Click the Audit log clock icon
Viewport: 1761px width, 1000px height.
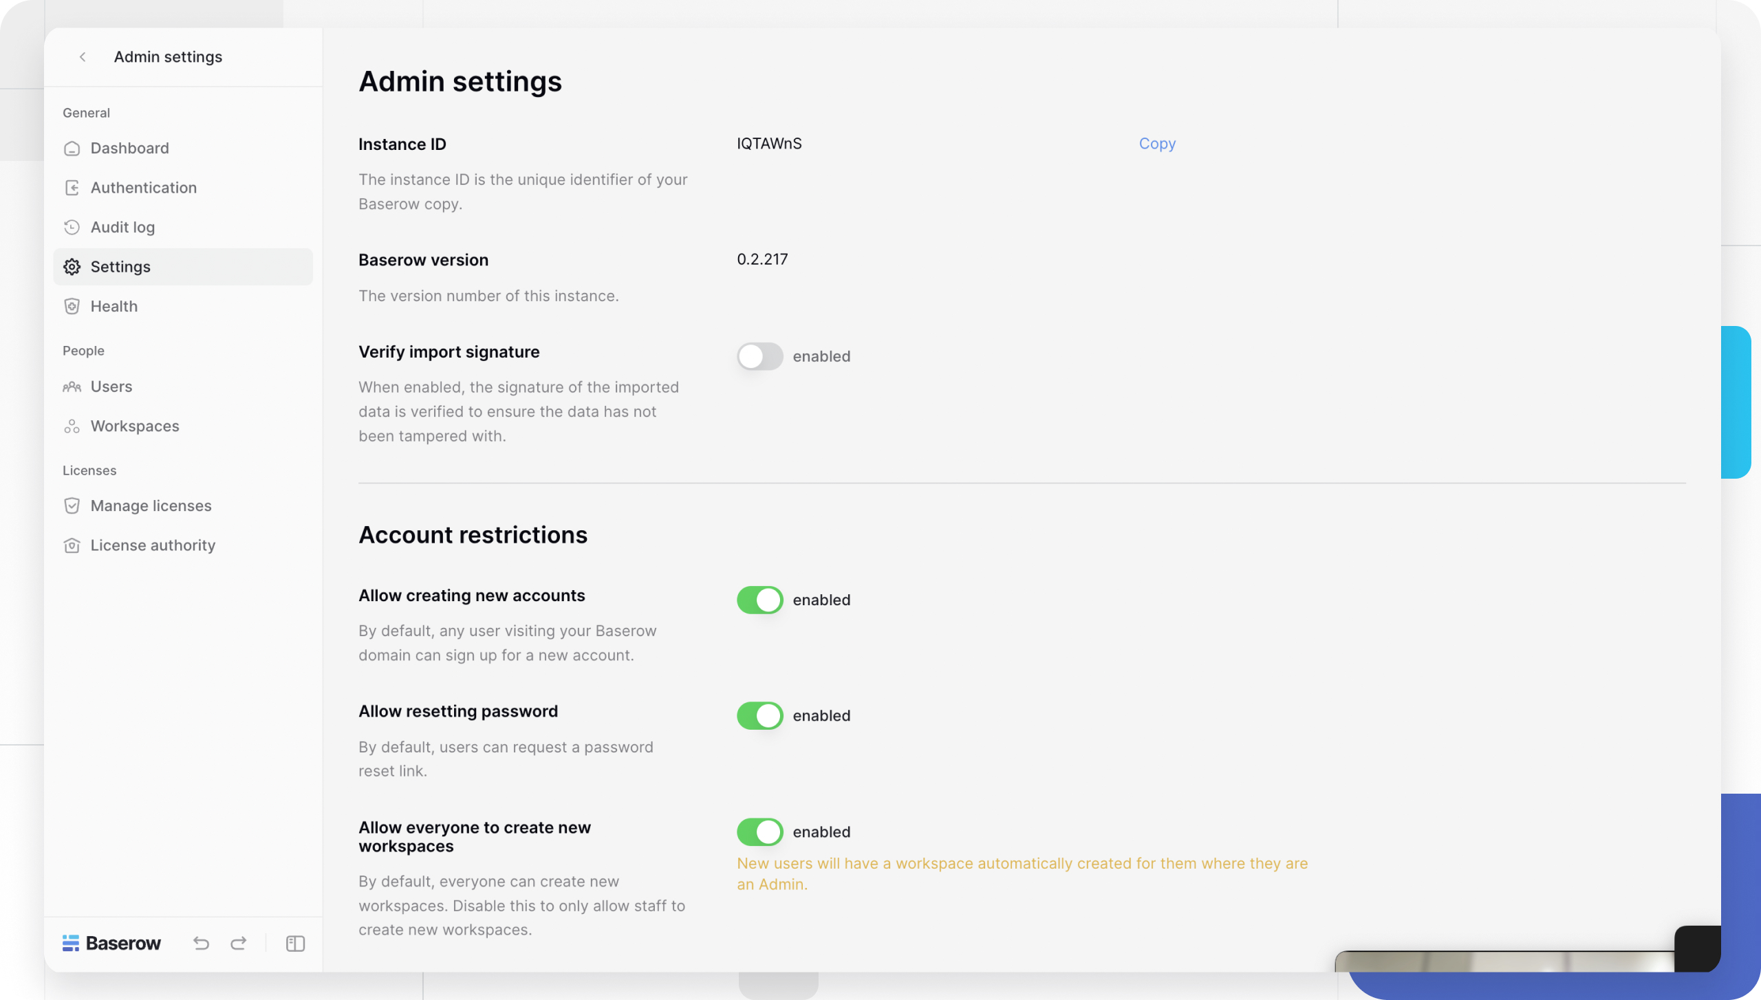[72, 227]
